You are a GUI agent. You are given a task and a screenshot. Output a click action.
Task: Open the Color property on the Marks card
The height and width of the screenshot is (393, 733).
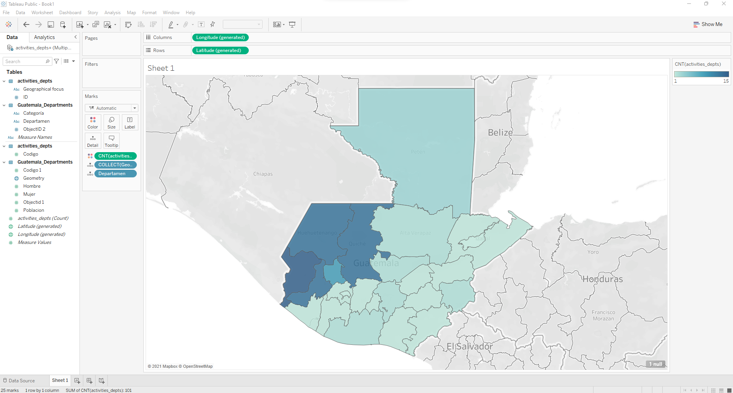[92, 122]
